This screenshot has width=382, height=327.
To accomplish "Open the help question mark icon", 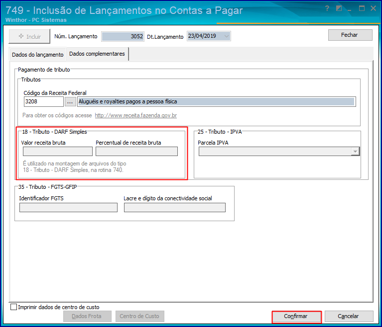I will point(327,8).
